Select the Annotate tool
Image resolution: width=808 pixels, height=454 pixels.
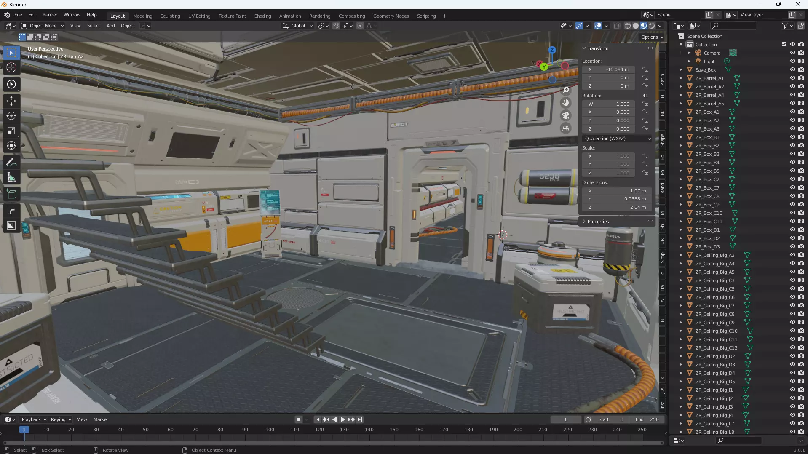11,163
